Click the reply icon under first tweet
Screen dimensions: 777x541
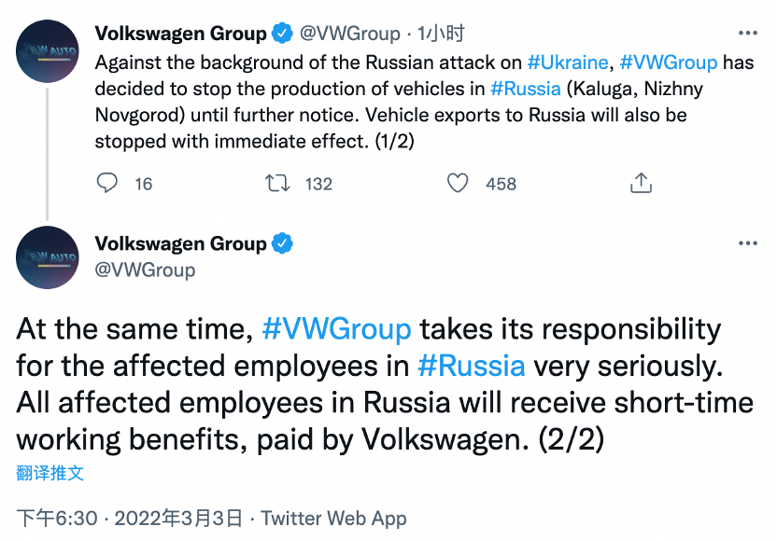tap(108, 183)
